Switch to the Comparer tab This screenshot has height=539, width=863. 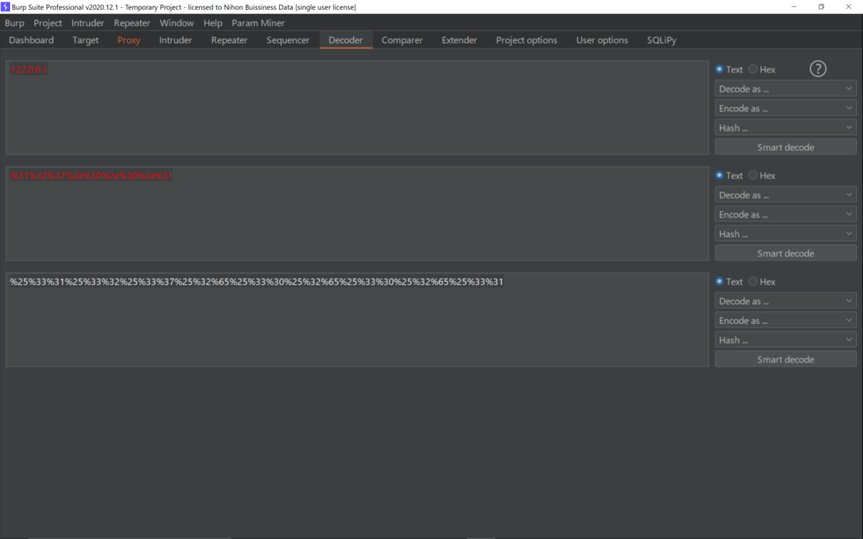point(402,40)
